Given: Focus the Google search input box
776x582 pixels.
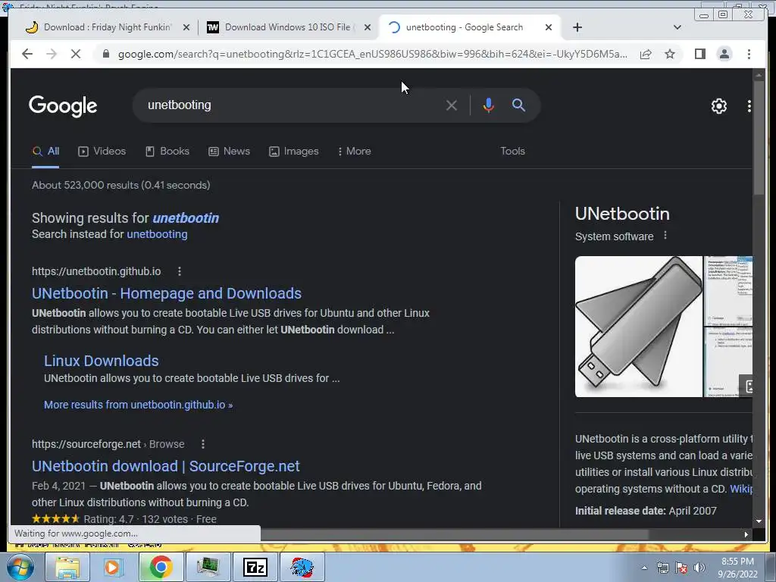Looking at the screenshot, I should [292, 105].
